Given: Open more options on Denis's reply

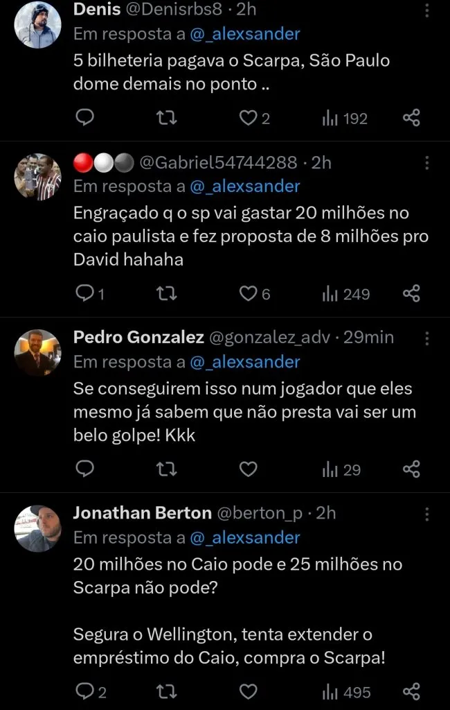Looking at the screenshot, I should click(427, 8).
